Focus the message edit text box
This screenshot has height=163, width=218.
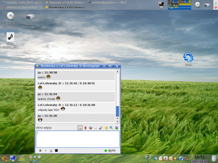(78, 139)
